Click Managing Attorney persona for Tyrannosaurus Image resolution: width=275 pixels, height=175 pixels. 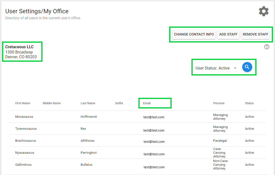[x=220, y=129]
